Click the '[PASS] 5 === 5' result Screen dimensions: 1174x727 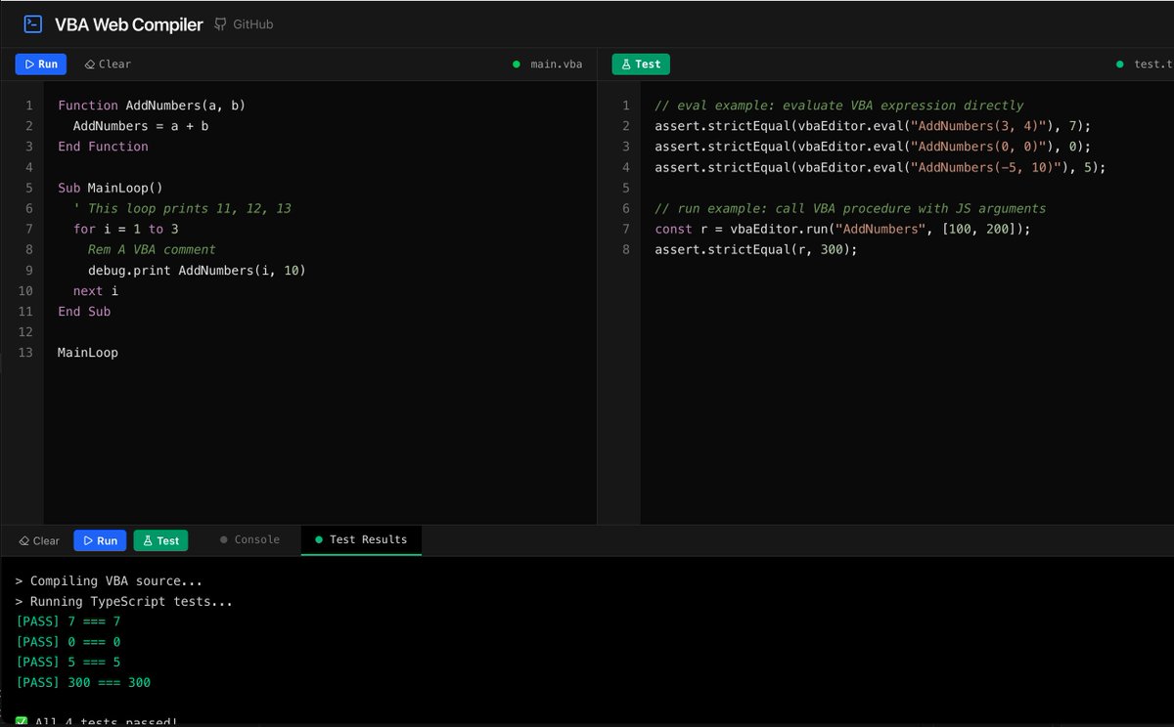coord(68,663)
